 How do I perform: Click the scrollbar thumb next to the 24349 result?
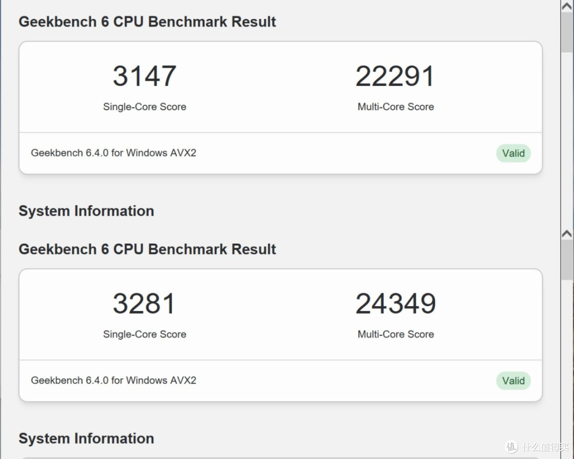coord(567,260)
